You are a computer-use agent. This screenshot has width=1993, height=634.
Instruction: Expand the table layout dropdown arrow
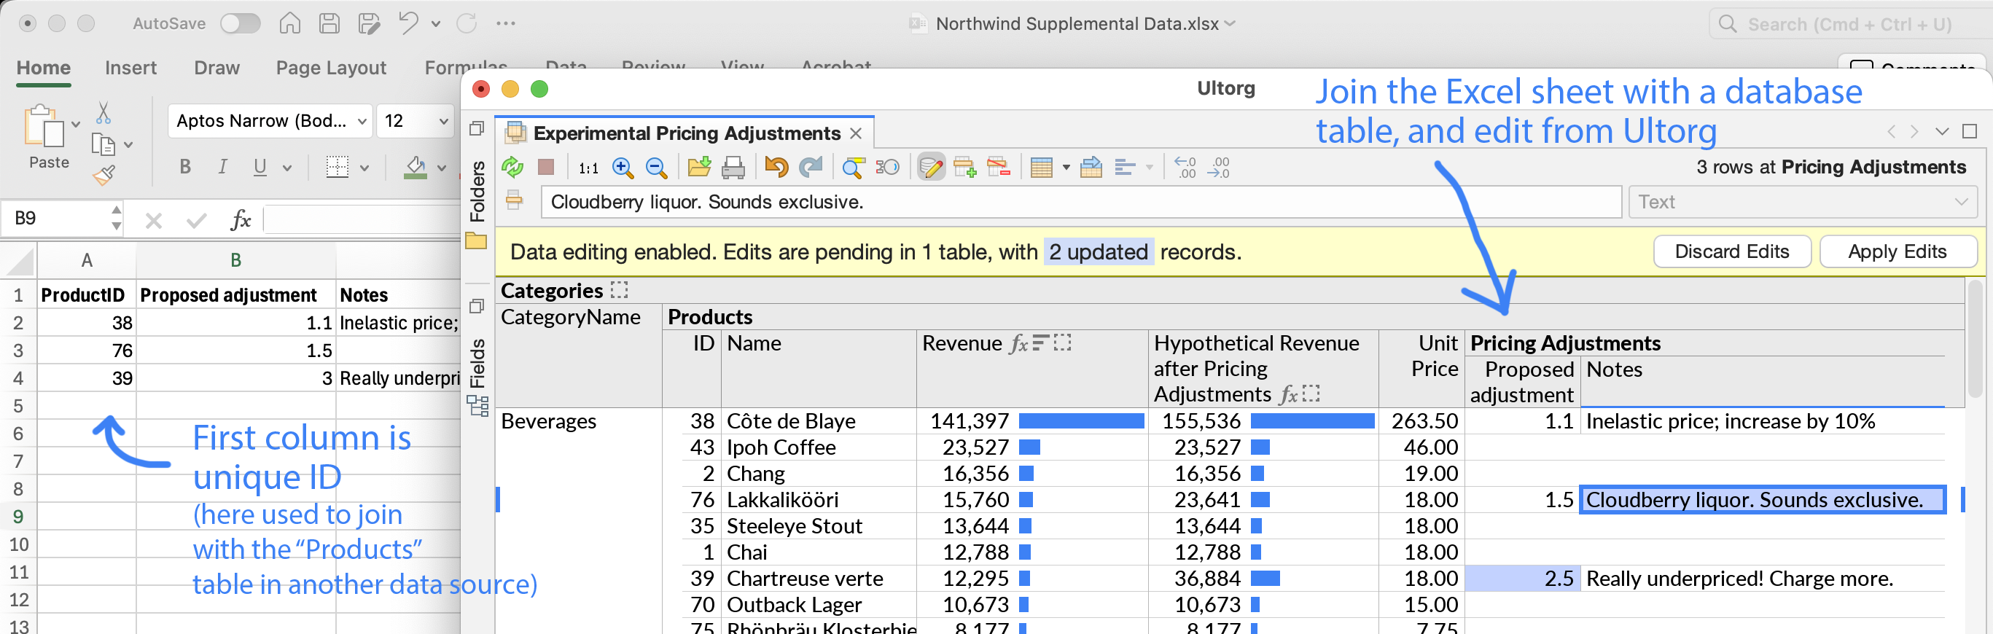pos(1065,167)
